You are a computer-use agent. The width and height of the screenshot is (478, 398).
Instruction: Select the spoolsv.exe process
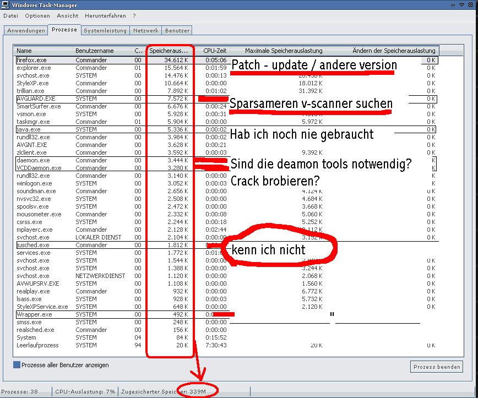[227, 206]
